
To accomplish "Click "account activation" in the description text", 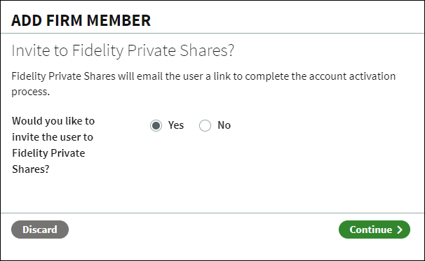I will pyautogui.click(x=352, y=76).
